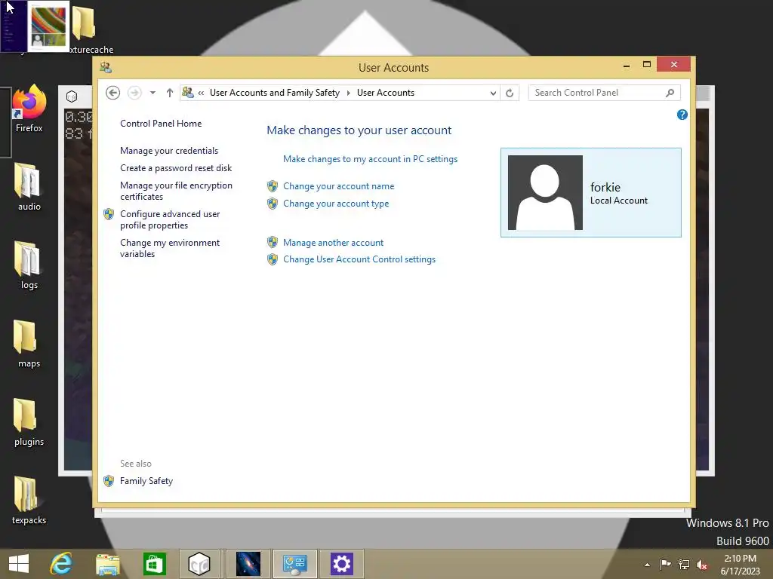Click the muted volume tray icon
This screenshot has height=579, width=773.
click(x=702, y=565)
